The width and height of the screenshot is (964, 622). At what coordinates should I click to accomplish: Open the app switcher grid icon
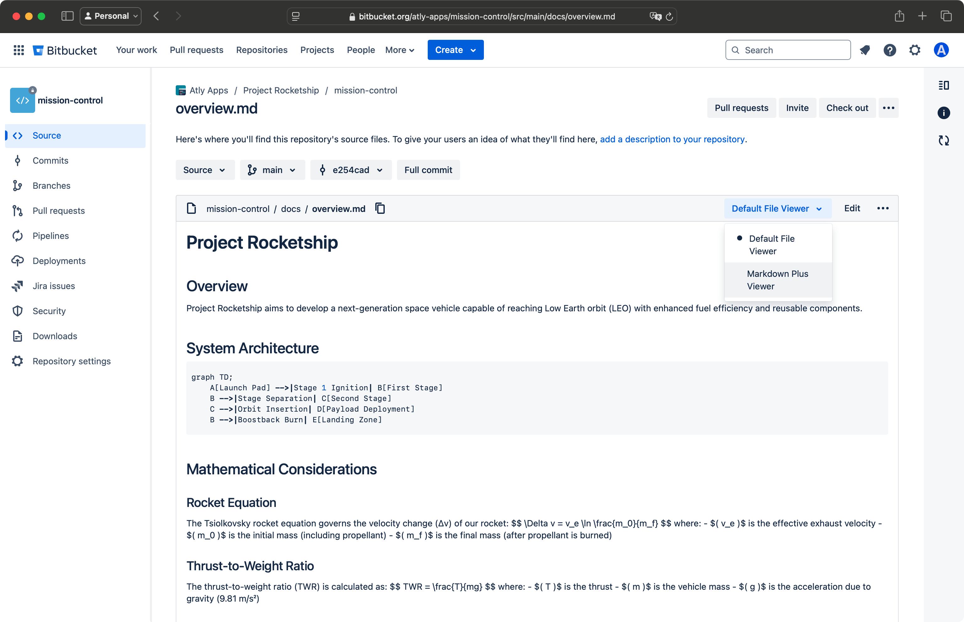pos(19,50)
